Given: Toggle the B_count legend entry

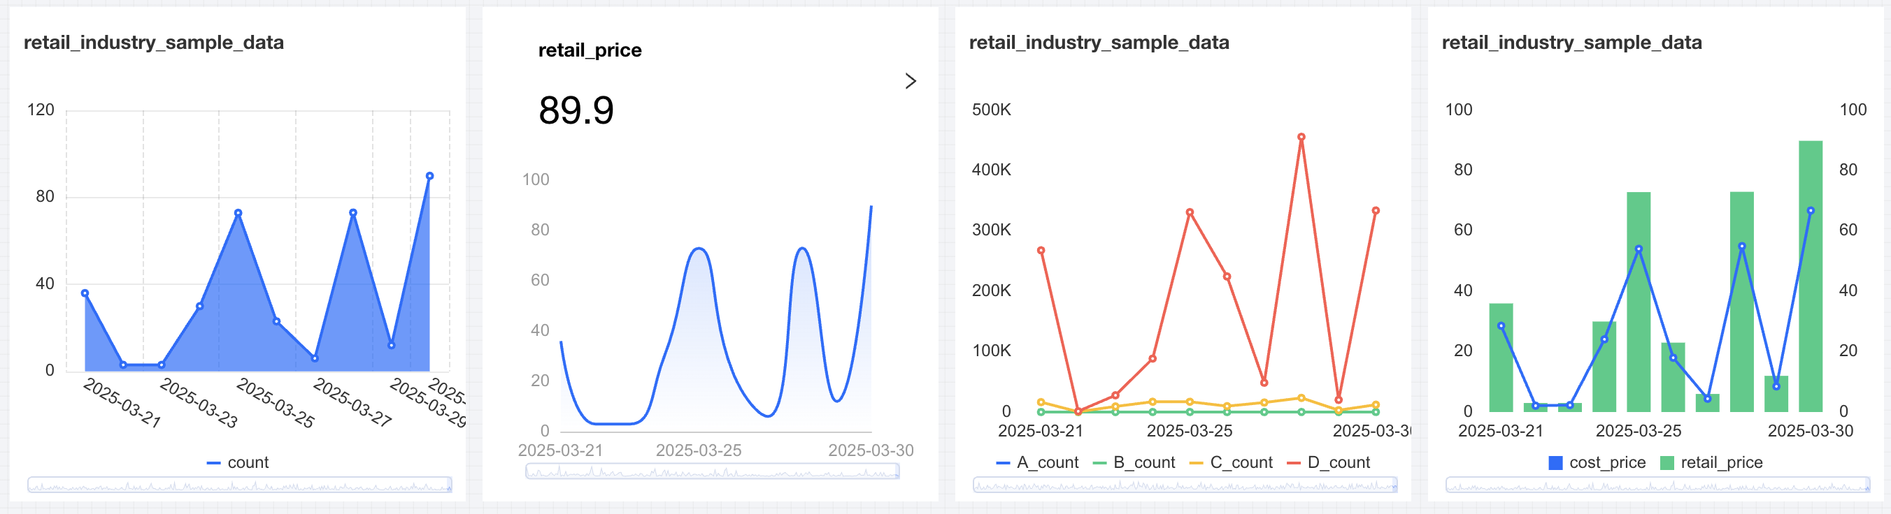Looking at the screenshot, I should tap(1134, 463).
